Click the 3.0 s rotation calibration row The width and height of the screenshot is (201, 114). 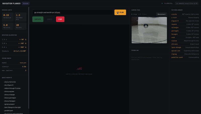point(14,43)
